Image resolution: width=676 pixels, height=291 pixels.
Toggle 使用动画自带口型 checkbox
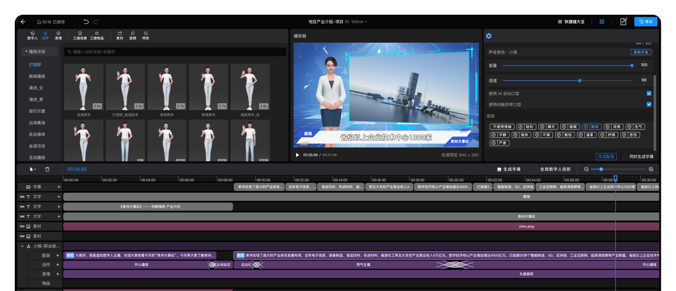click(649, 104)
